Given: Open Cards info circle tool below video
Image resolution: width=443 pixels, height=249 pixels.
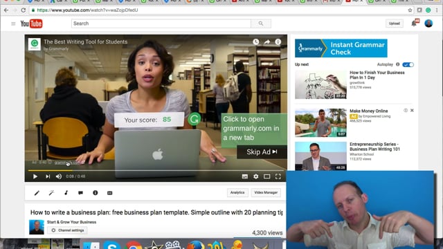Looking at the screenshot, I should tap(96, 193).
